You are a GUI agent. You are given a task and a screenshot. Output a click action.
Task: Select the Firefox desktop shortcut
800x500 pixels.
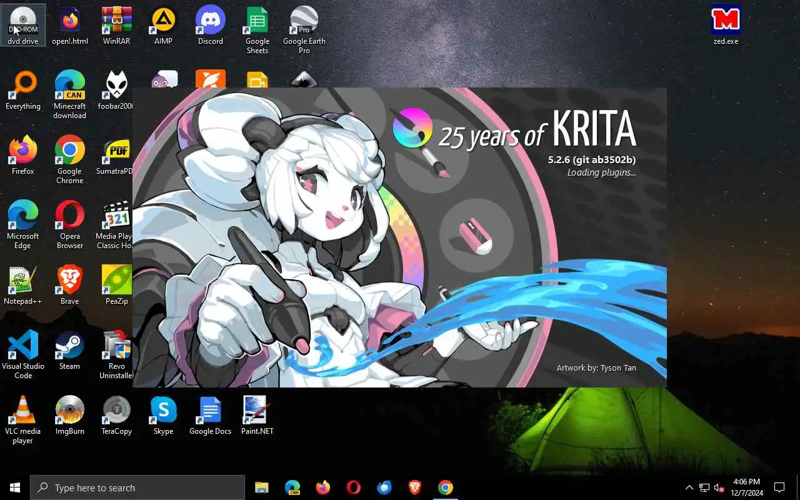tap(23, 156)
